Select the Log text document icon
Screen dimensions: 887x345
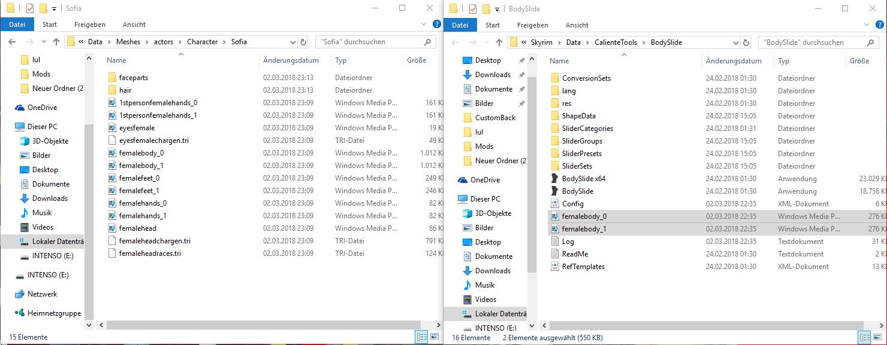click(555, 242)
